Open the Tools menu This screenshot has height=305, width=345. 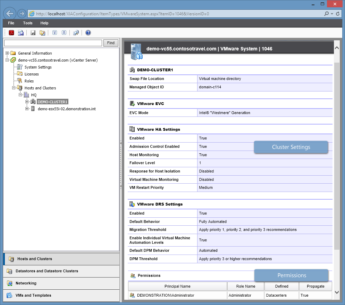[28, 23]
